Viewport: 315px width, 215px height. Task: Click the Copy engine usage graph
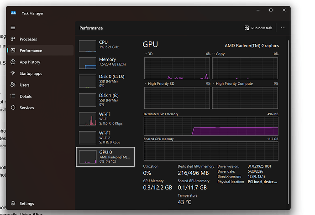pyautogui.click(x=245, y=68)
